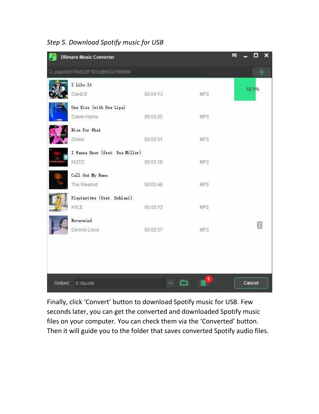Cancel the conversion

point(251,283)
